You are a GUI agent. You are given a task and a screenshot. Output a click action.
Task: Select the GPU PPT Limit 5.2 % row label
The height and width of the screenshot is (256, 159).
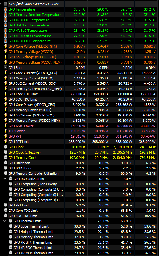19,205
